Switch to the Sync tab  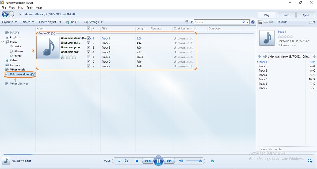tap(306, 15)
